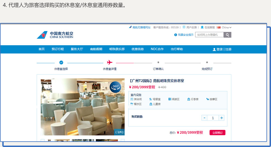Viewport: 271px width, 147px height.
Task: Click the 登录 login link
Action: [x=219, y=49]
